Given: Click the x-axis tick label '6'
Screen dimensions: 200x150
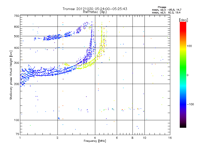Looking at the screenshot, I should pos(117,138).
